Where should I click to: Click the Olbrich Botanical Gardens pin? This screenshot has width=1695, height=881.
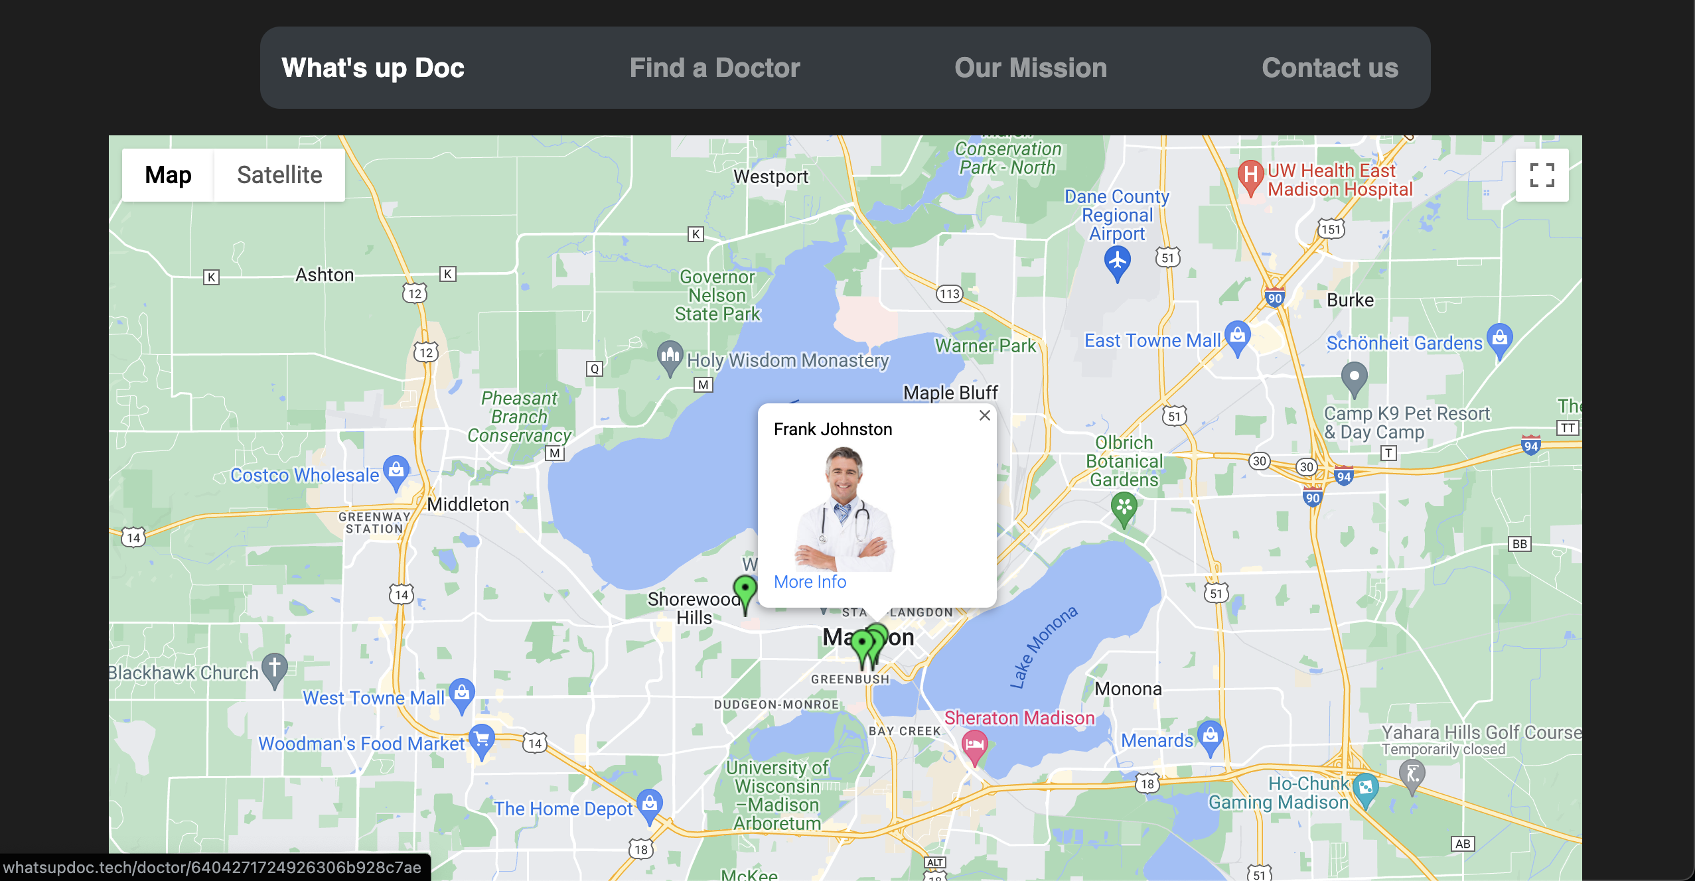pyautogui.click(x=1124, y=509)
